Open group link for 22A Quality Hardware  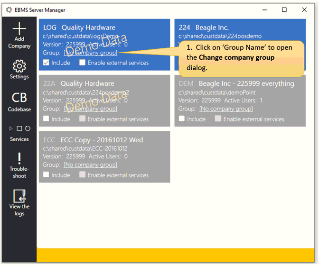pyautogui.click(x=90, y=109)
